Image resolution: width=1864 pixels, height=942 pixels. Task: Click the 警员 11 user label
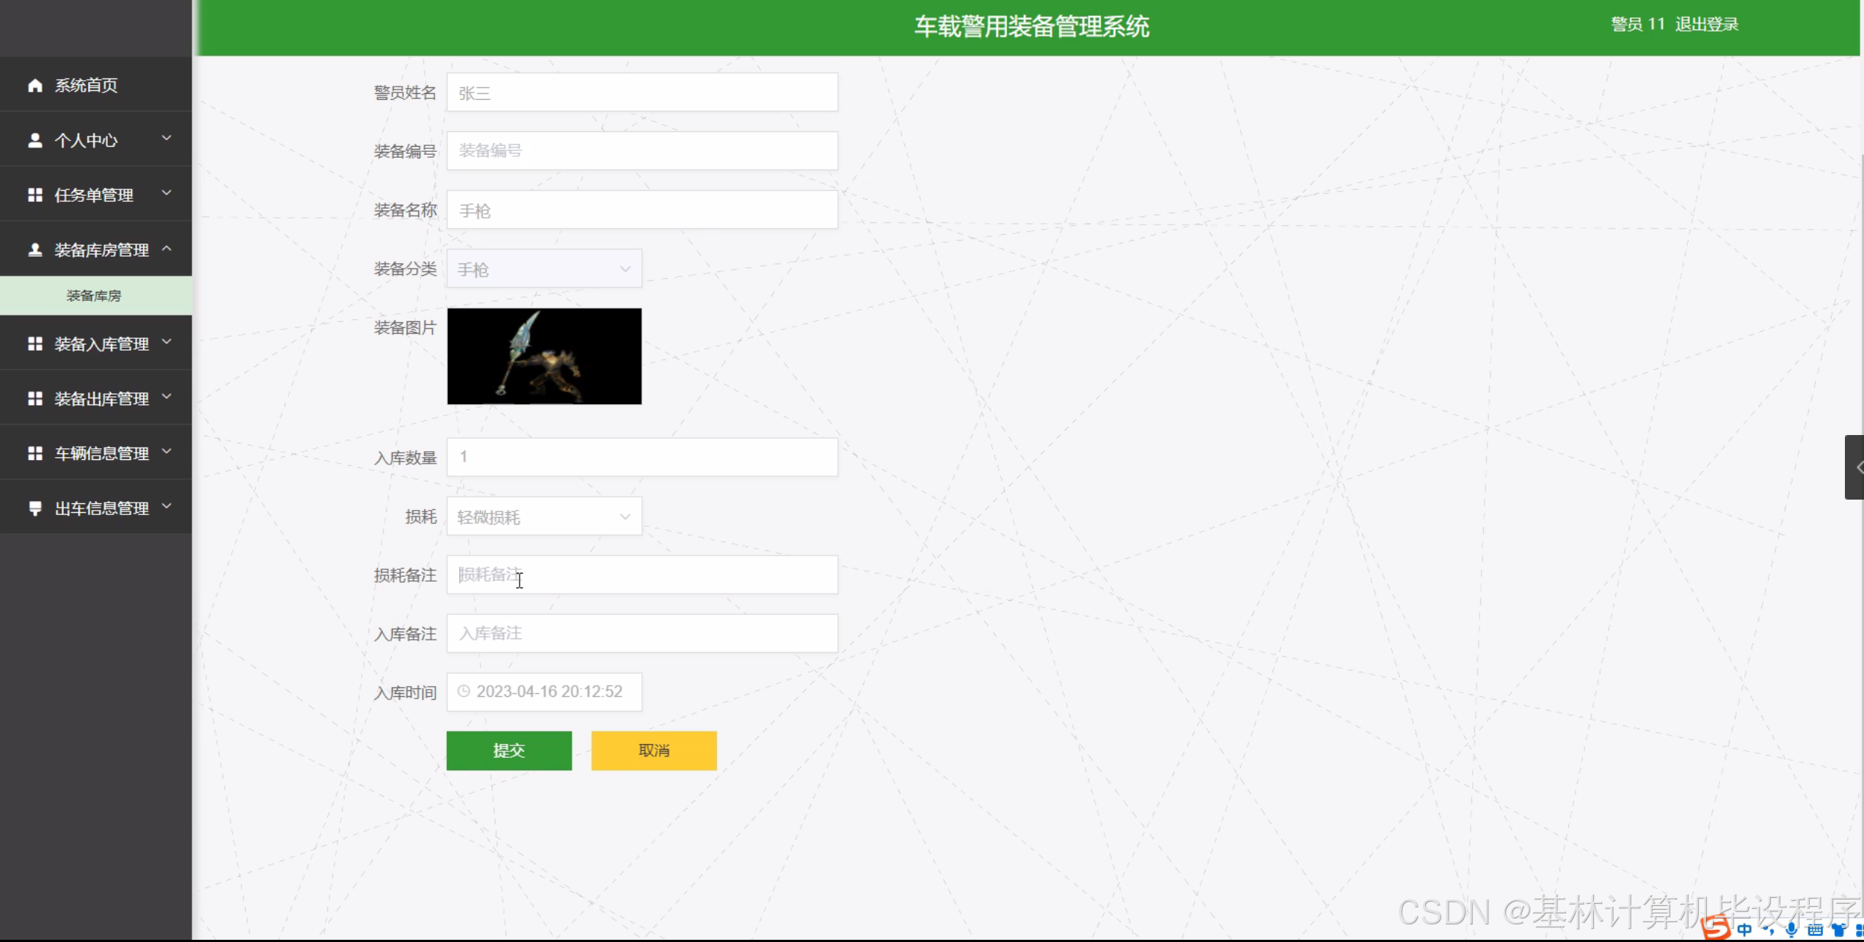tap(1637, 24)
